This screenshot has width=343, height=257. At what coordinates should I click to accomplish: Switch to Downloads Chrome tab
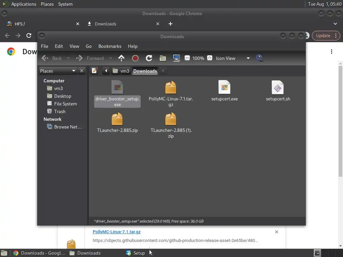click(123, 24)
